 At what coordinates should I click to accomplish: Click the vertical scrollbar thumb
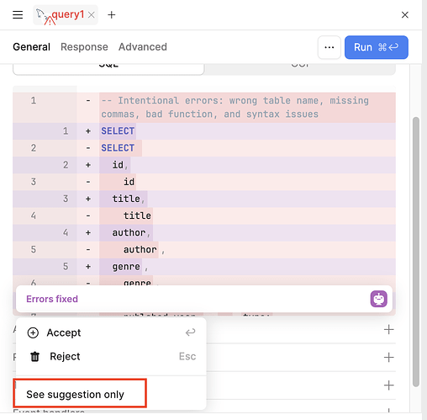pos(416,252)
